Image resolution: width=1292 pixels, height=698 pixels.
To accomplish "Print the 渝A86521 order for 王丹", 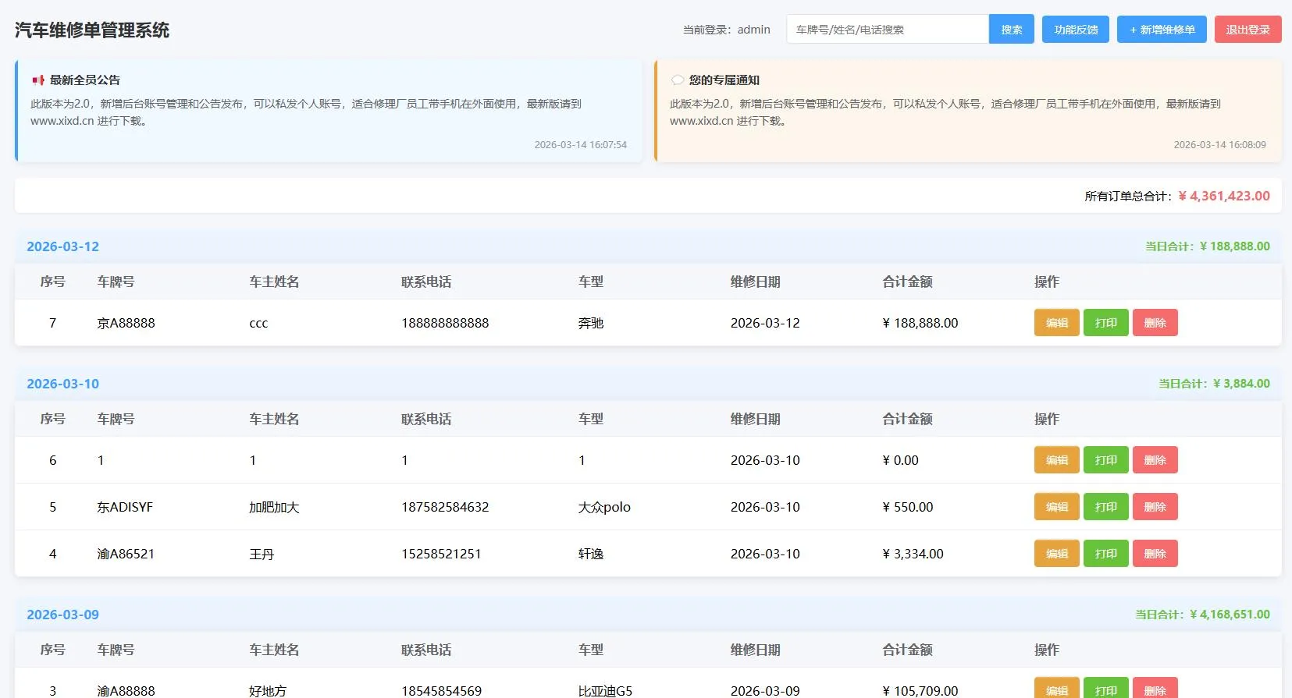I will click(x=1105, y=554).
